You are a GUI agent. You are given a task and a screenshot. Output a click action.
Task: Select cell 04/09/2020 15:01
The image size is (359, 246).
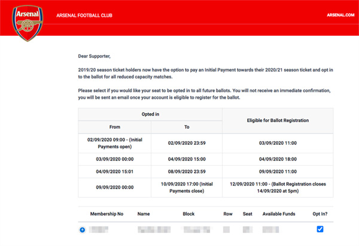point(115,172)
